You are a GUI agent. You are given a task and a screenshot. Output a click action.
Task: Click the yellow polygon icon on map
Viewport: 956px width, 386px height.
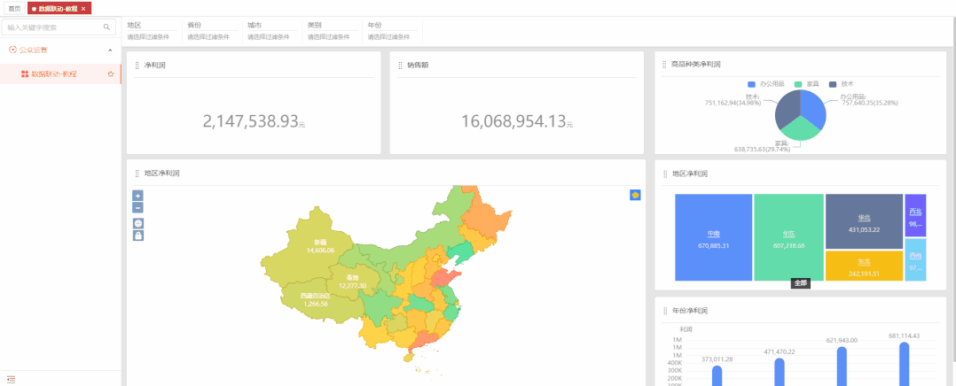(x=635, y=195)
